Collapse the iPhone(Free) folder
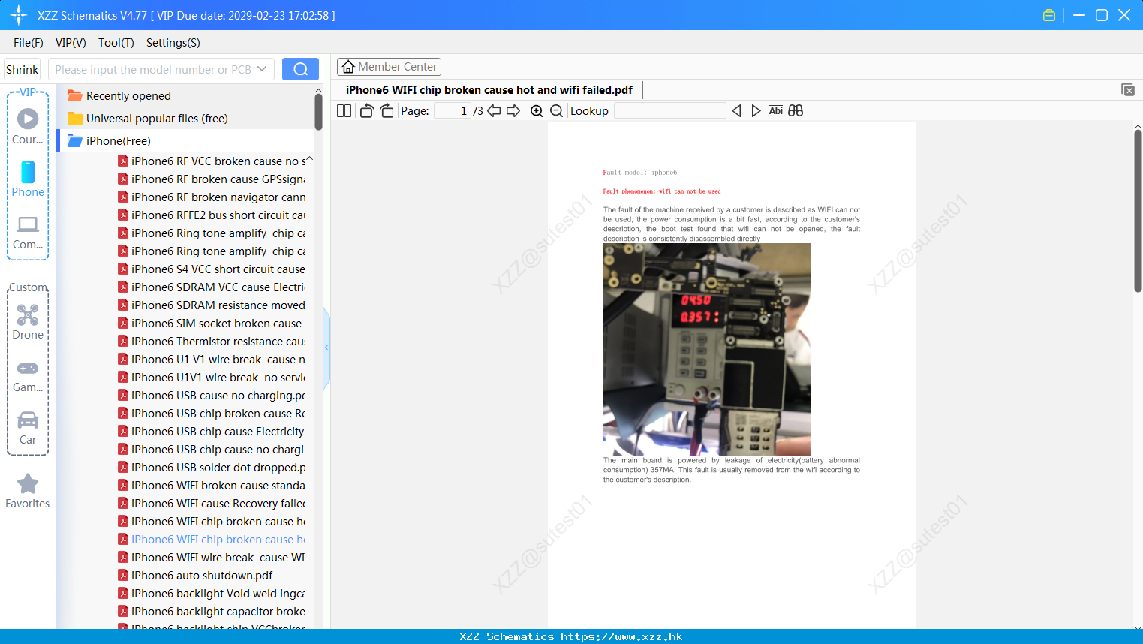This screenshot has width=1143, height=644. [x=109, y=141]
